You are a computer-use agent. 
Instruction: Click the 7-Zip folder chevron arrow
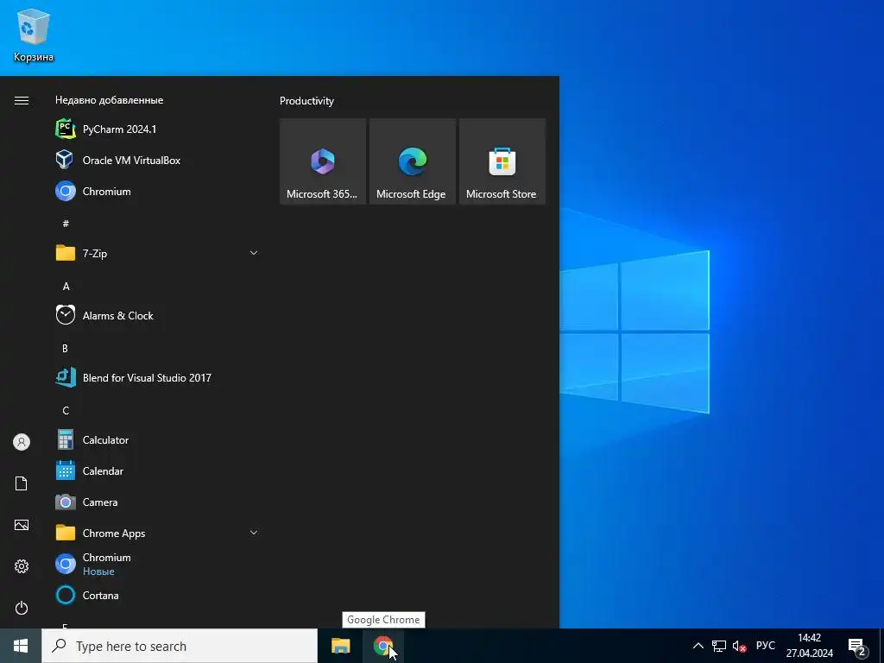[254, 253]
